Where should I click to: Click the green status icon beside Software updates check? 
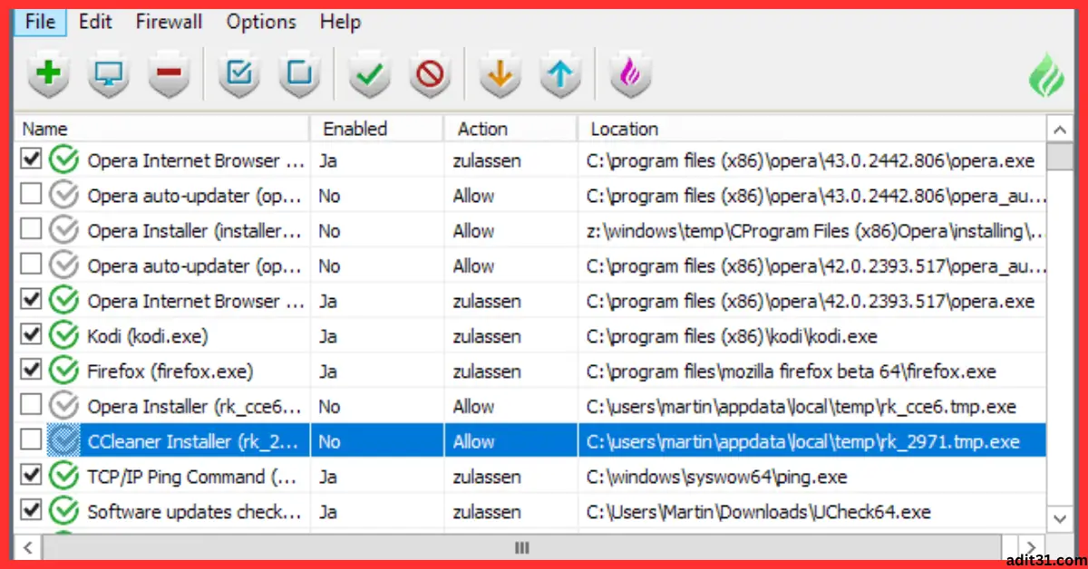coord(63,512)
